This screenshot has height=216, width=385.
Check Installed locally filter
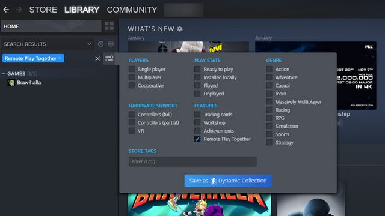tap(197, 77)
